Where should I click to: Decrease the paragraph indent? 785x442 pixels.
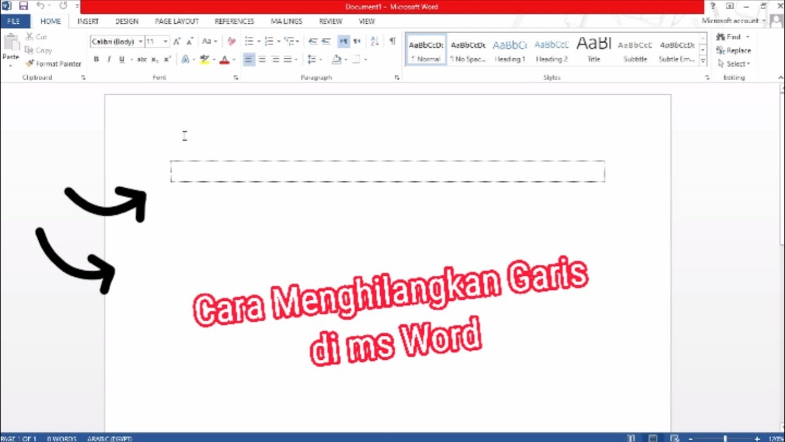click(x=313, y=42)
